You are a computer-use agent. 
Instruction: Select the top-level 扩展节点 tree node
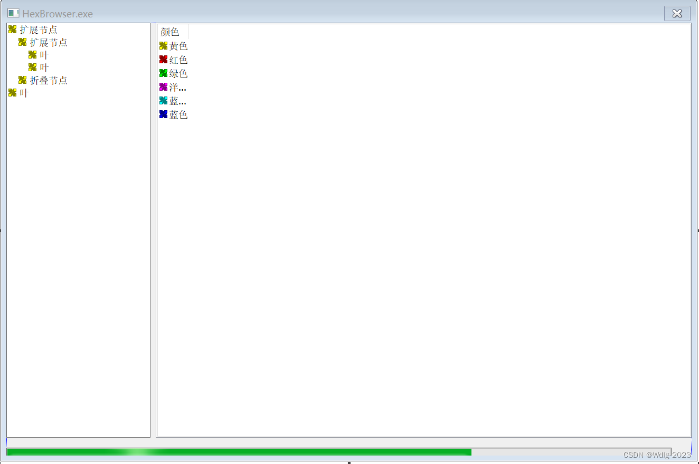point(39,30)
